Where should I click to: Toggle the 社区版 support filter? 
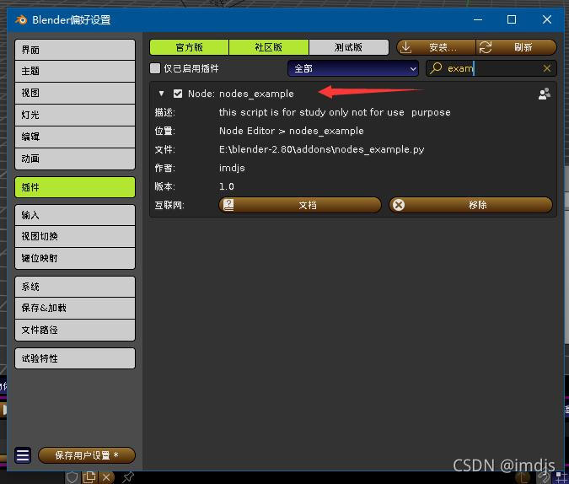(x=269, y=47)
